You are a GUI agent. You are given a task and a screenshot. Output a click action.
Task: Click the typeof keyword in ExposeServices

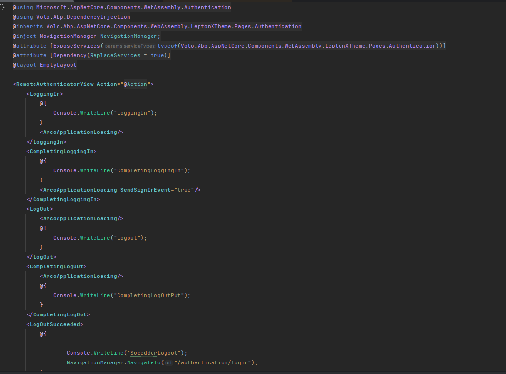point(167,46)
